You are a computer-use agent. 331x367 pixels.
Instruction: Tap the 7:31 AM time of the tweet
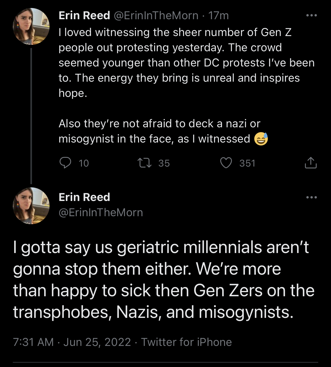tap(33, 342)
